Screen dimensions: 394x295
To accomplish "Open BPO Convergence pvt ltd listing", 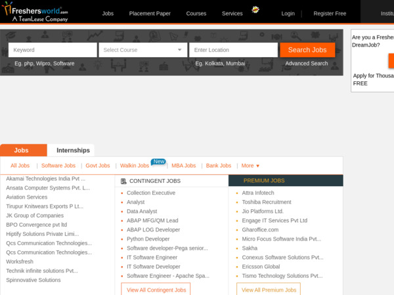I will pyautogui.click(x=37, y=225).
